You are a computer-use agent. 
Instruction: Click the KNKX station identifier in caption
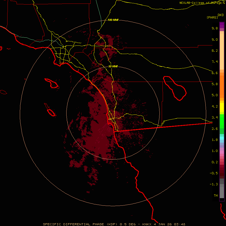point(147,224)
